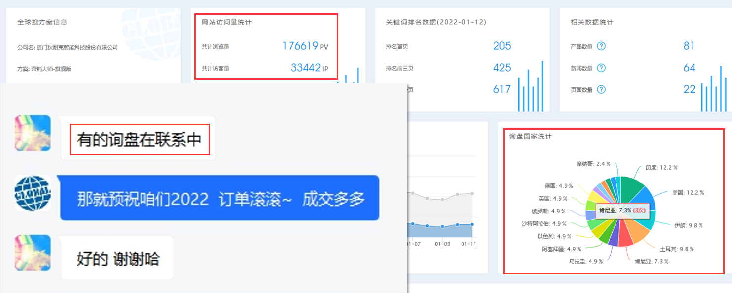Click the pie label 摩纳哥: 2.4 %
Screen dimensions: 732x293
coord(593,164)
